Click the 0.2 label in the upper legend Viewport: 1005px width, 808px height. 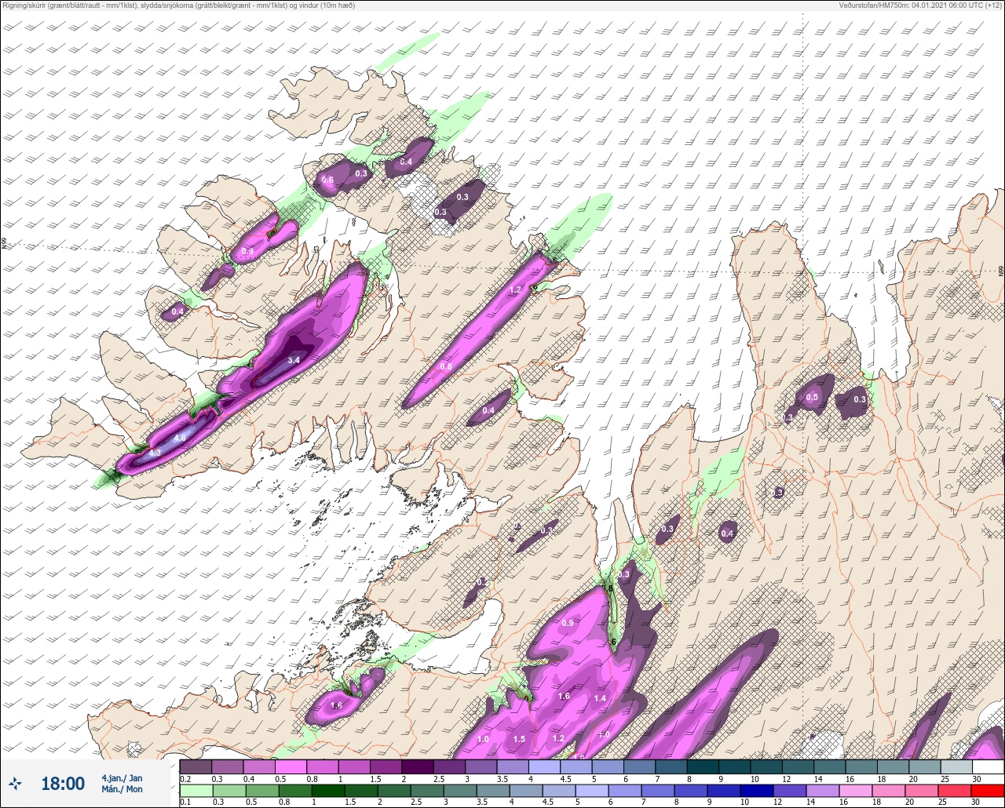(185, 779)
